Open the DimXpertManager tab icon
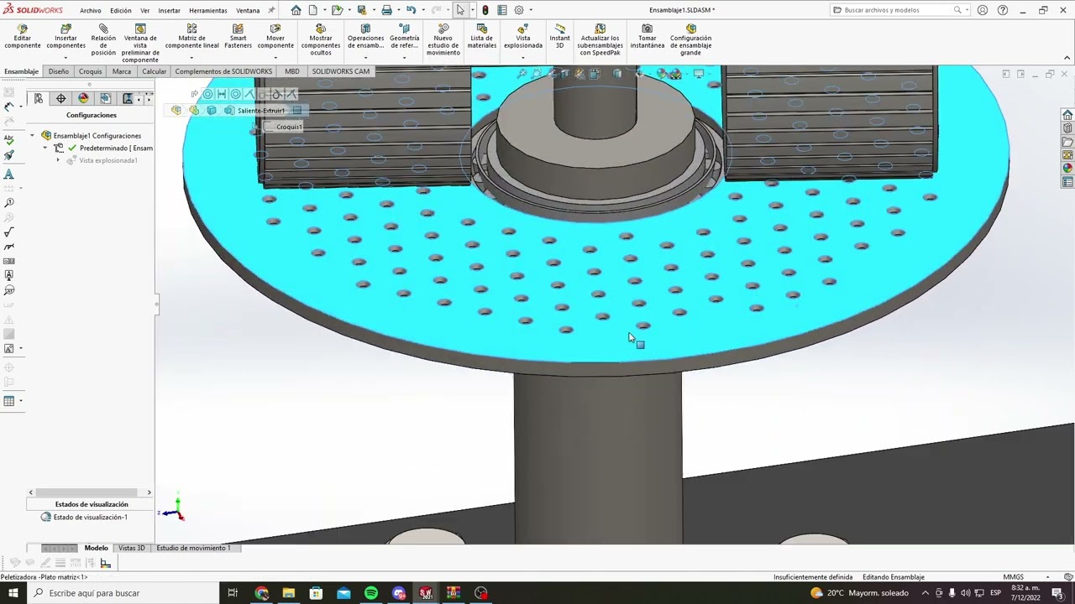This screenshot has height=604, width=1075. (60, 98)
